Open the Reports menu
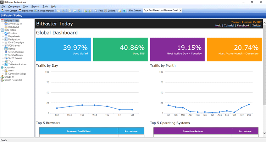This screenshot has height=142, width=266. pos(35,6)
